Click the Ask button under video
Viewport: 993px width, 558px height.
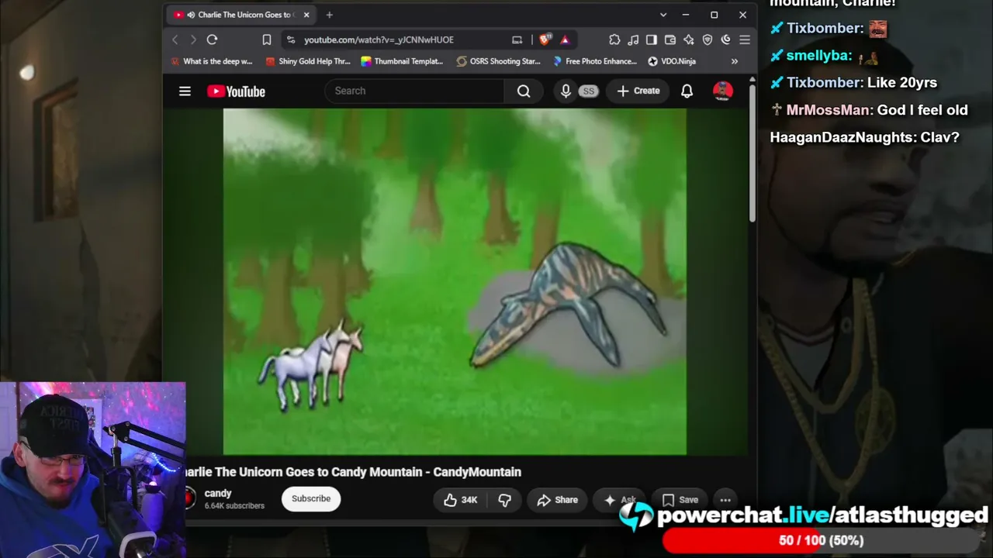coord(620,500)
